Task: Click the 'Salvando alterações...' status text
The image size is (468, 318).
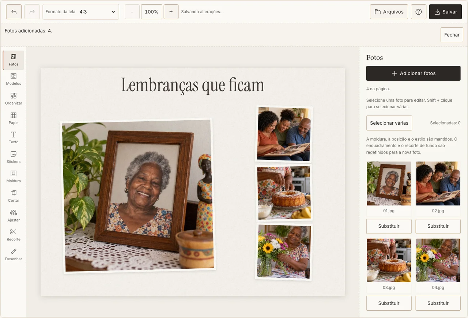Action: click(x=202, y=12)
